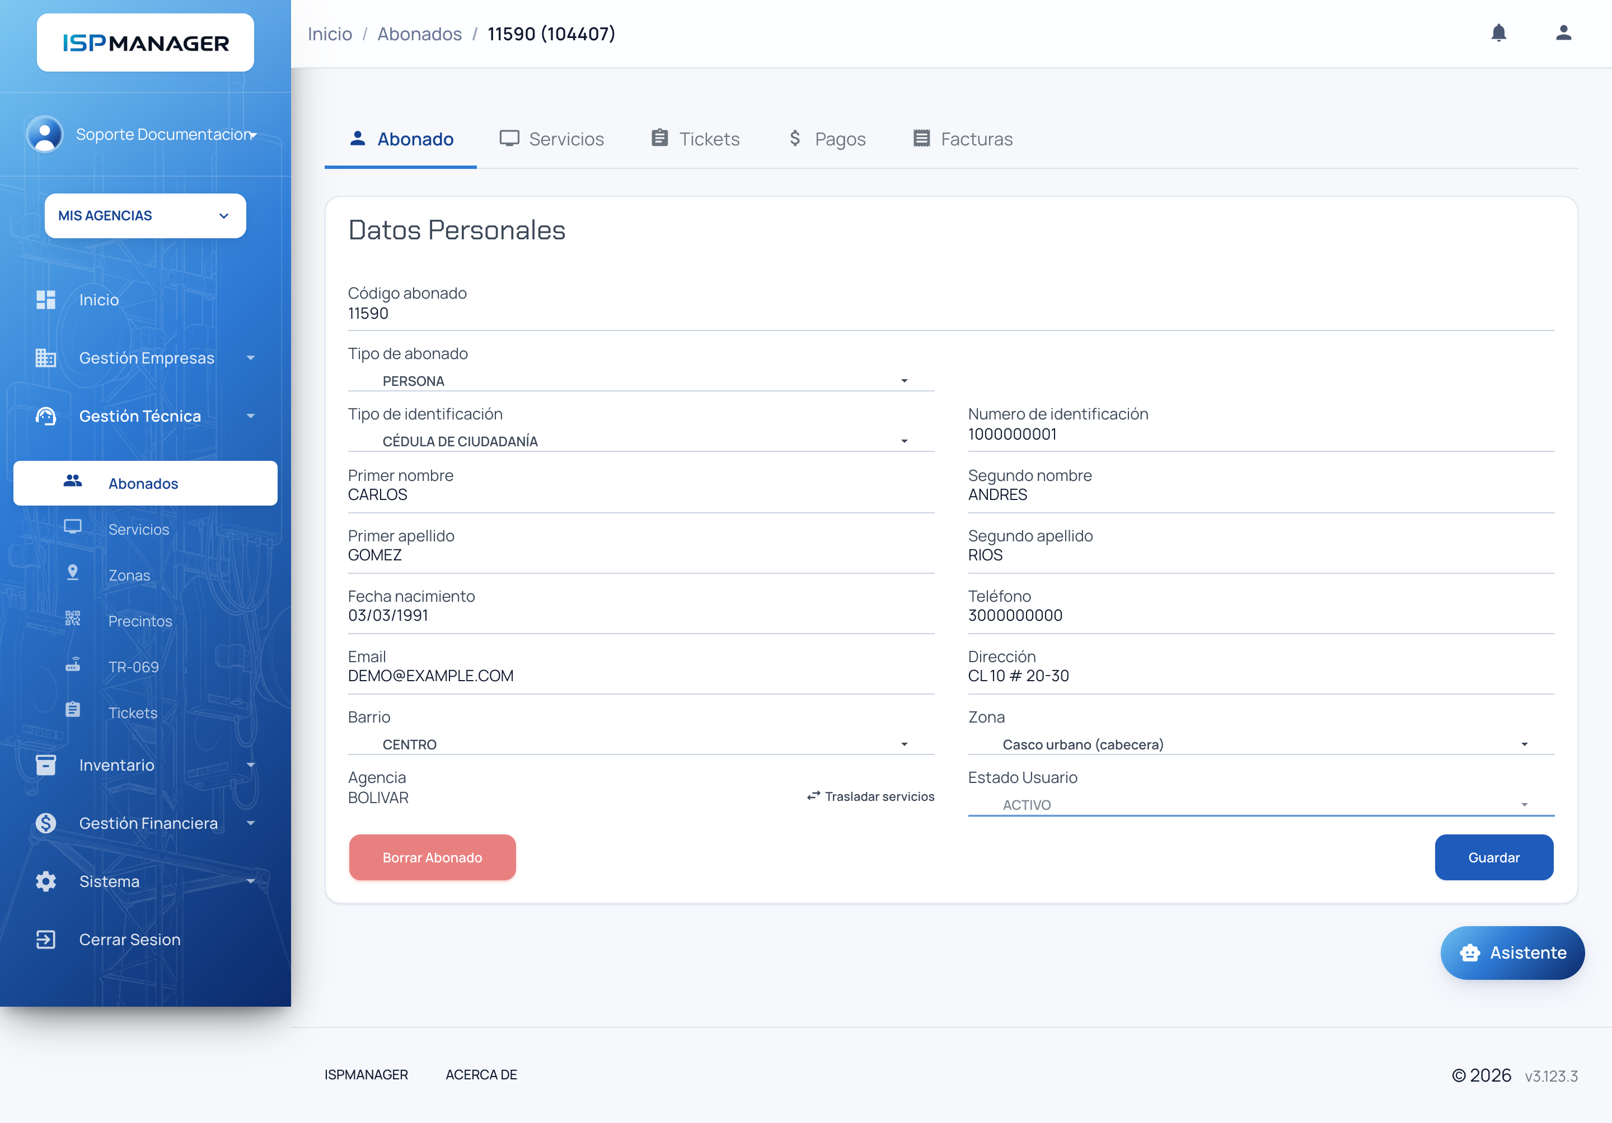Expand the Inventario menu arrow
This screenshot has width=1612, height=1123.
pyautogui.click(x=251, y=765)
